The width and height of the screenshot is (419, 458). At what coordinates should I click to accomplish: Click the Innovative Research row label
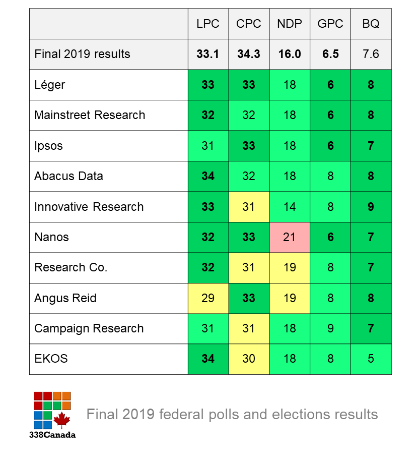click(x=89, y=207)
